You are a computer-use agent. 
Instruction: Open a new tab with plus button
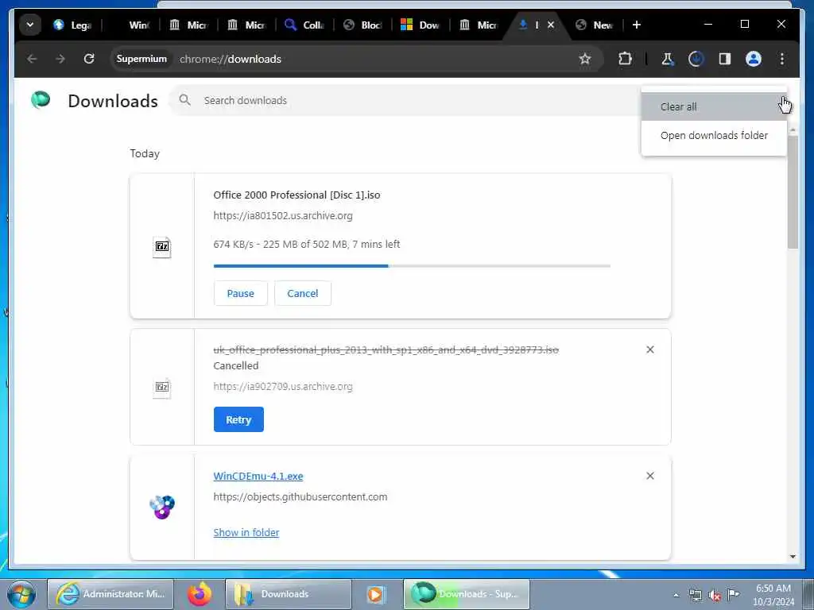pyautogui.click(x=637, y=25)
